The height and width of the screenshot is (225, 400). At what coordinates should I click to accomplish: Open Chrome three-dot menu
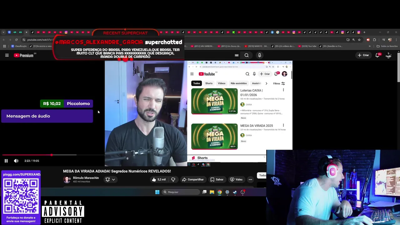click(x=396, y=40)
